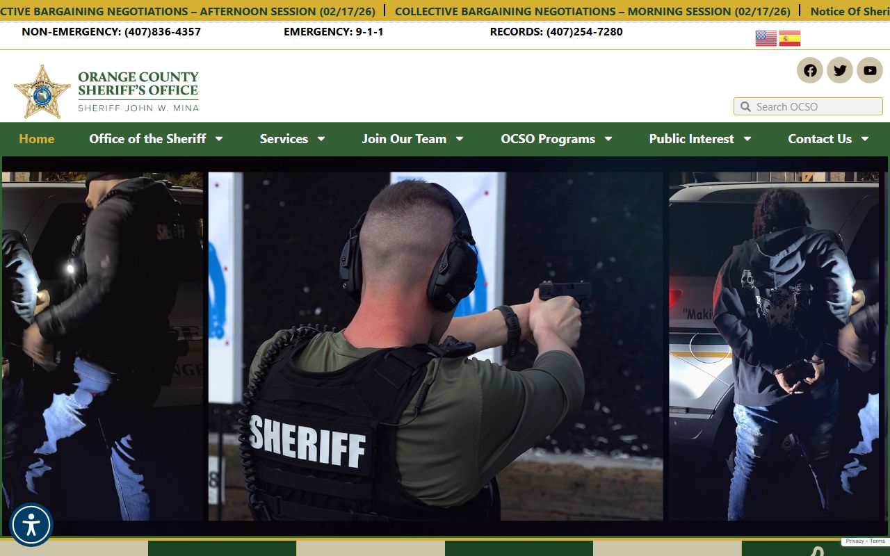
Task: Expand the Office of the Sheriff dropdown arrow
Action: [218, 139]
